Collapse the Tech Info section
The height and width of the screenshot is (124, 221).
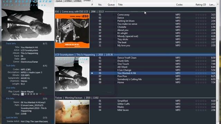pyautogui.click(x=11, y=66)
